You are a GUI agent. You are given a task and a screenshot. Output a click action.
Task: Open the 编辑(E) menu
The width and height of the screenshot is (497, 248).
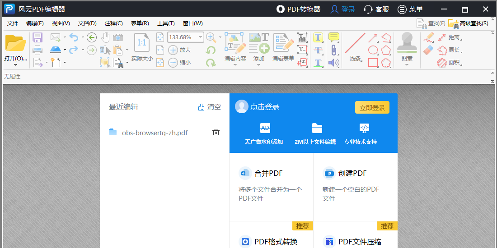tap(35, 23)
